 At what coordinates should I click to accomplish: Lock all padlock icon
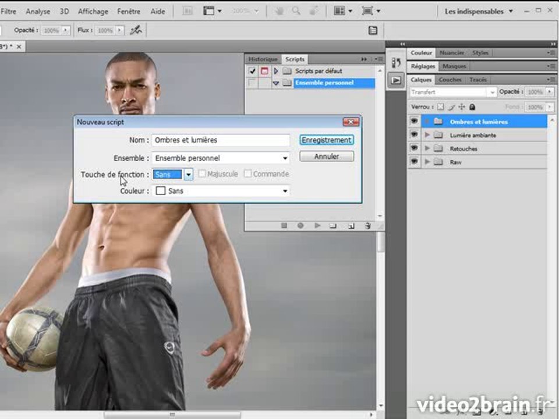coord(472,107)
